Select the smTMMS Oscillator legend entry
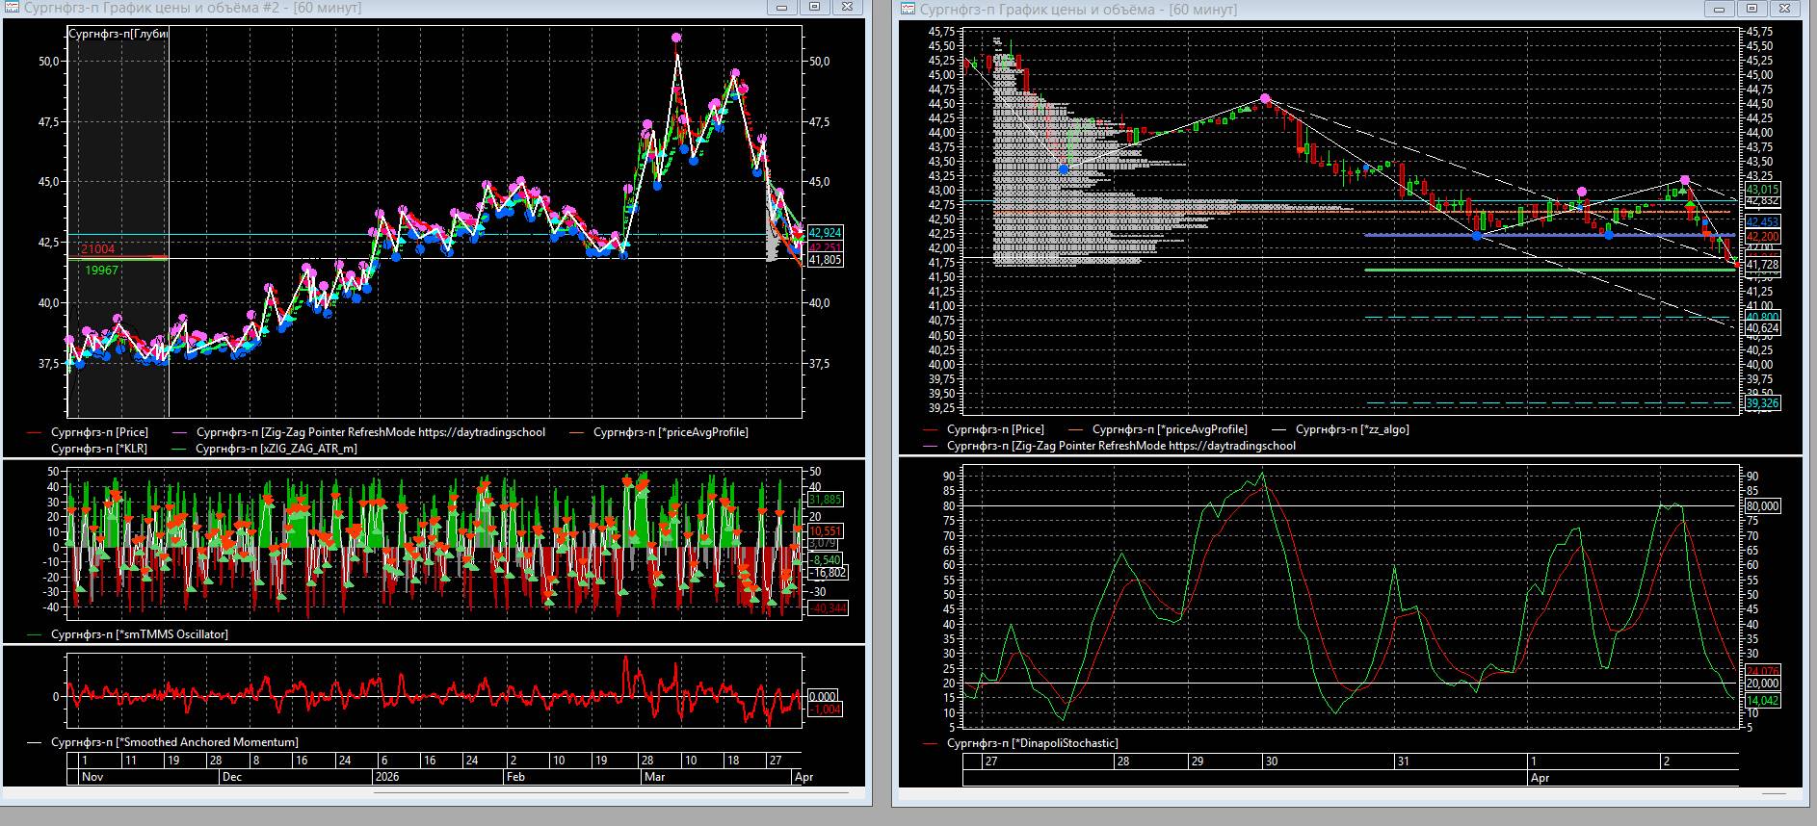 (x=139, y=634)
